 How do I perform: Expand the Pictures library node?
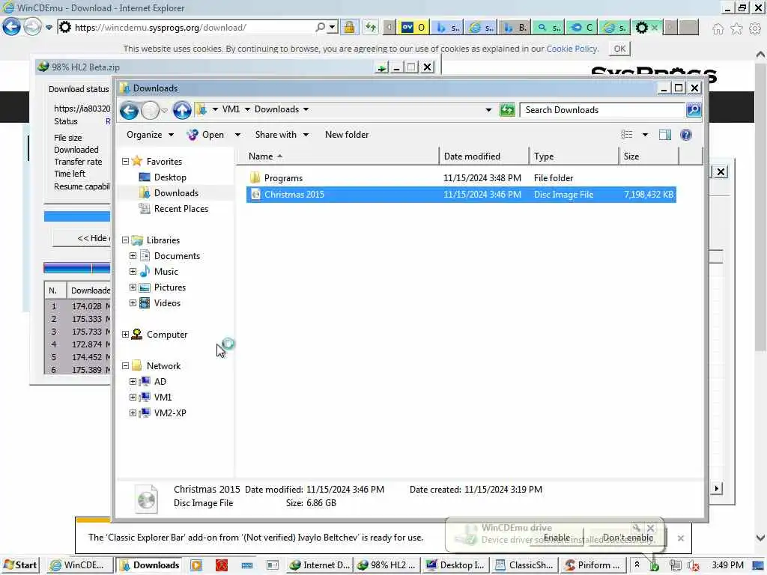click(x=133, y=287)
